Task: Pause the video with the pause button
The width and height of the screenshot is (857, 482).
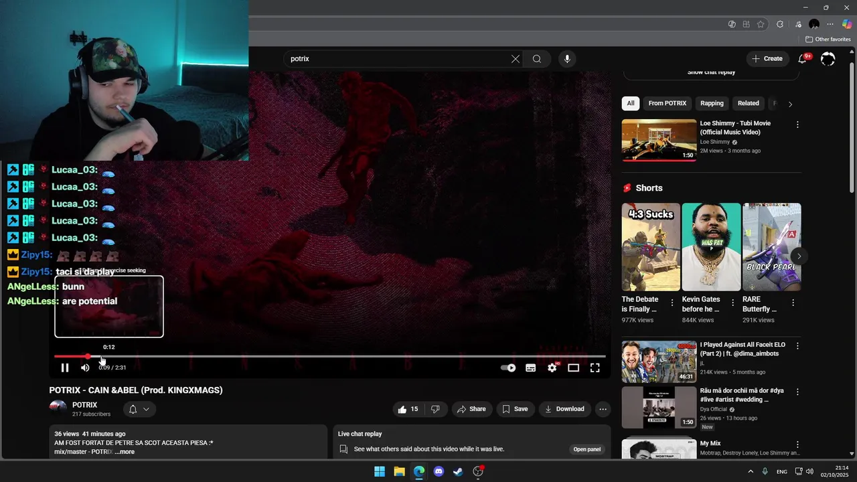Action: [65, 368]
